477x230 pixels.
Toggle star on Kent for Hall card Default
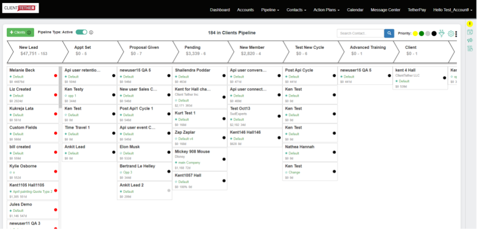(176, 100)
